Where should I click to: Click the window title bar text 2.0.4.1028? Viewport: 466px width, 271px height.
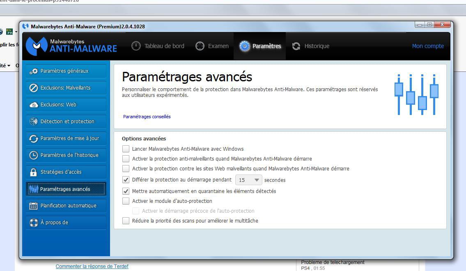click(x=133, y=26)
